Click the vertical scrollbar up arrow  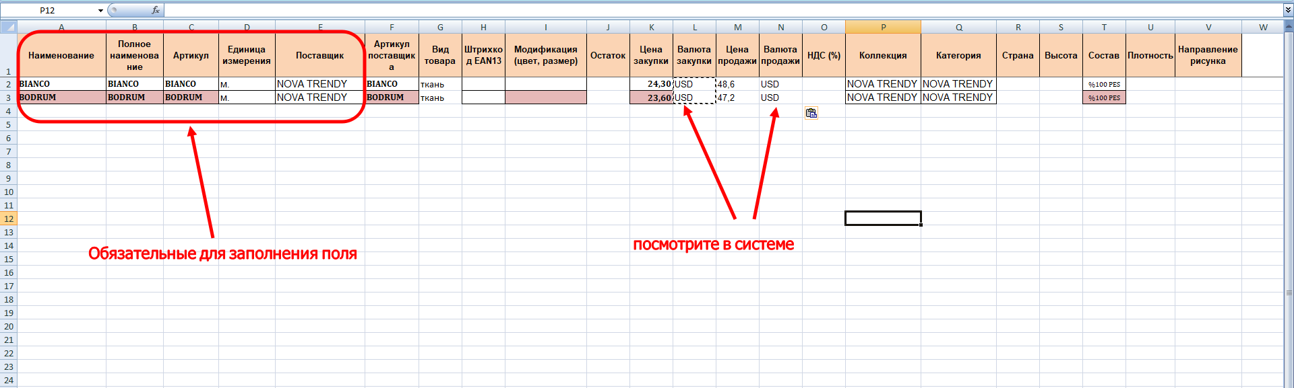pyautogui.click(x=1289, y=28)
